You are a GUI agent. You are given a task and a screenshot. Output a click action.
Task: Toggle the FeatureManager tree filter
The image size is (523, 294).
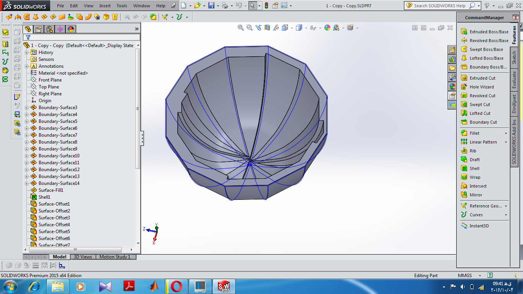tap(28, 38)
